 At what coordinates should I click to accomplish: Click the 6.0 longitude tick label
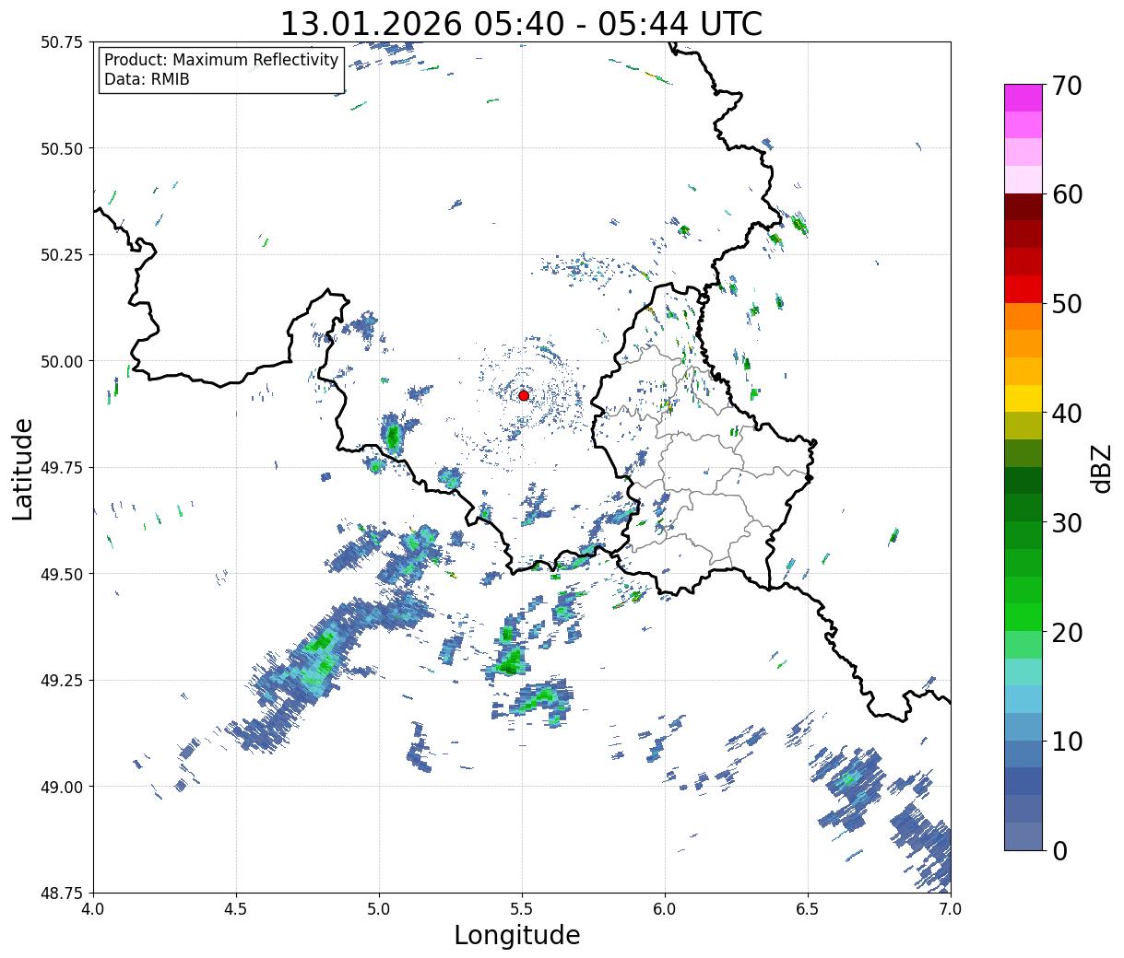tap(665, 909)
